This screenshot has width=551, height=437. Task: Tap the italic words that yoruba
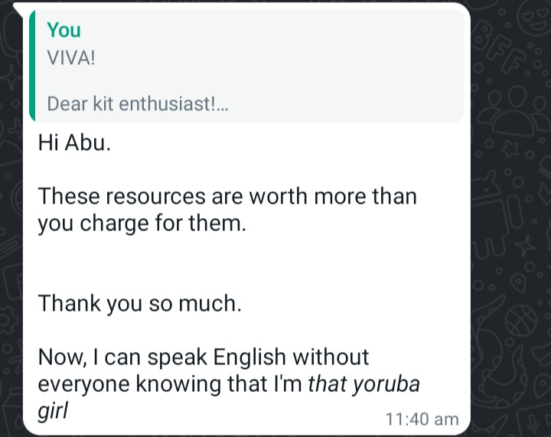tap(364, 384)
